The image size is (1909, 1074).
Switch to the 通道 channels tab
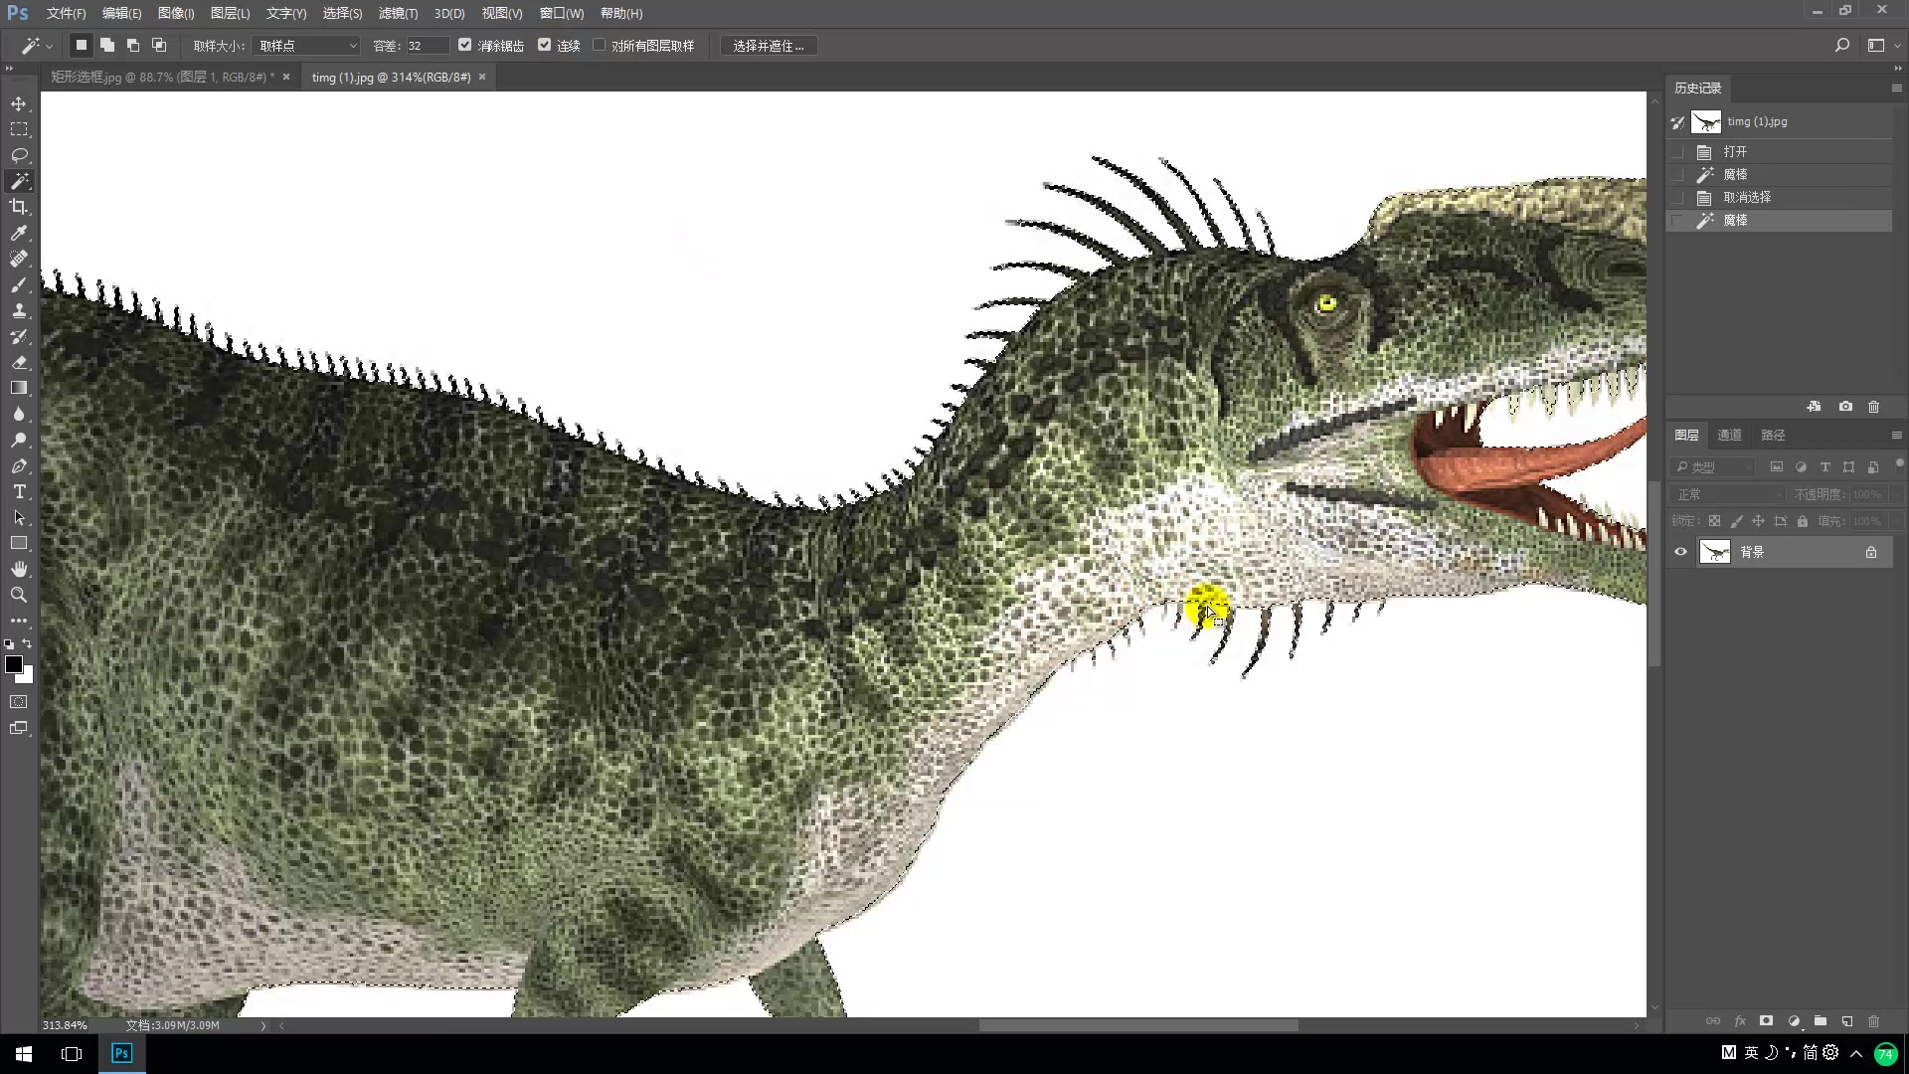click(1729, 435)
